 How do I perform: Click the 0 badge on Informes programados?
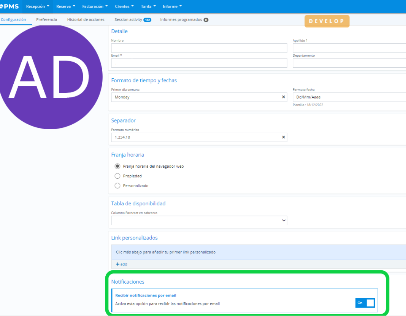click(206, 20)
